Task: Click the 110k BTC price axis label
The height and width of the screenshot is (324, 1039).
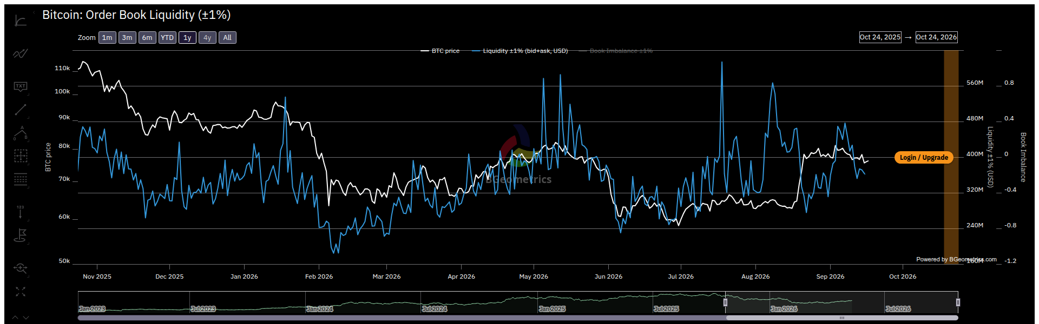Action: coord(62,68)
